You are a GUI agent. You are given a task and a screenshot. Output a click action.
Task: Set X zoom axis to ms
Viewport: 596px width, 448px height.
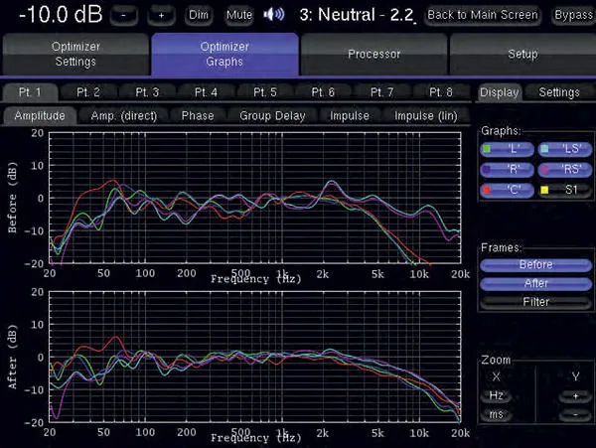(496, 414)
